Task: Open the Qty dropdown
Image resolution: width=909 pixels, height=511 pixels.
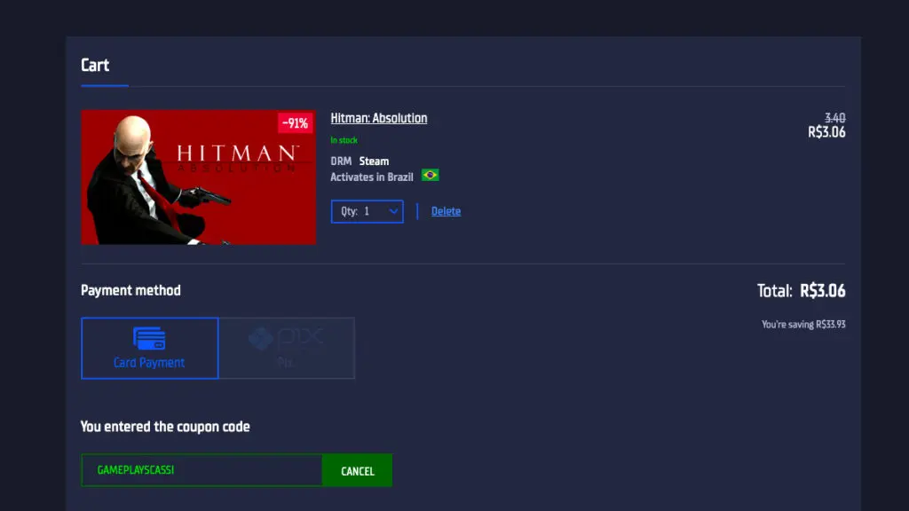Action: pyautogui.click(x=367, y=211)
